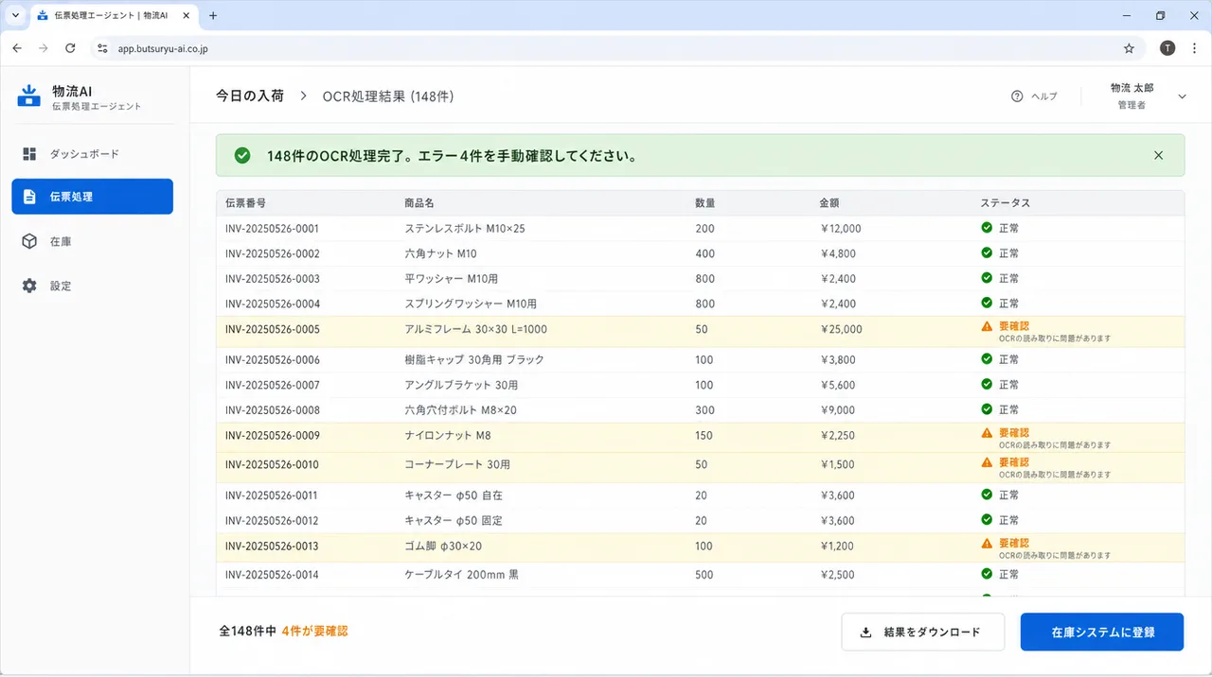Screen dimensions: 1212x677
Task: Open the ヘルプ help link
Action: pyautogui.click(x=1043, y=95)
